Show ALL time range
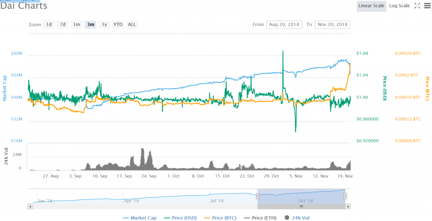 [132, 24]
